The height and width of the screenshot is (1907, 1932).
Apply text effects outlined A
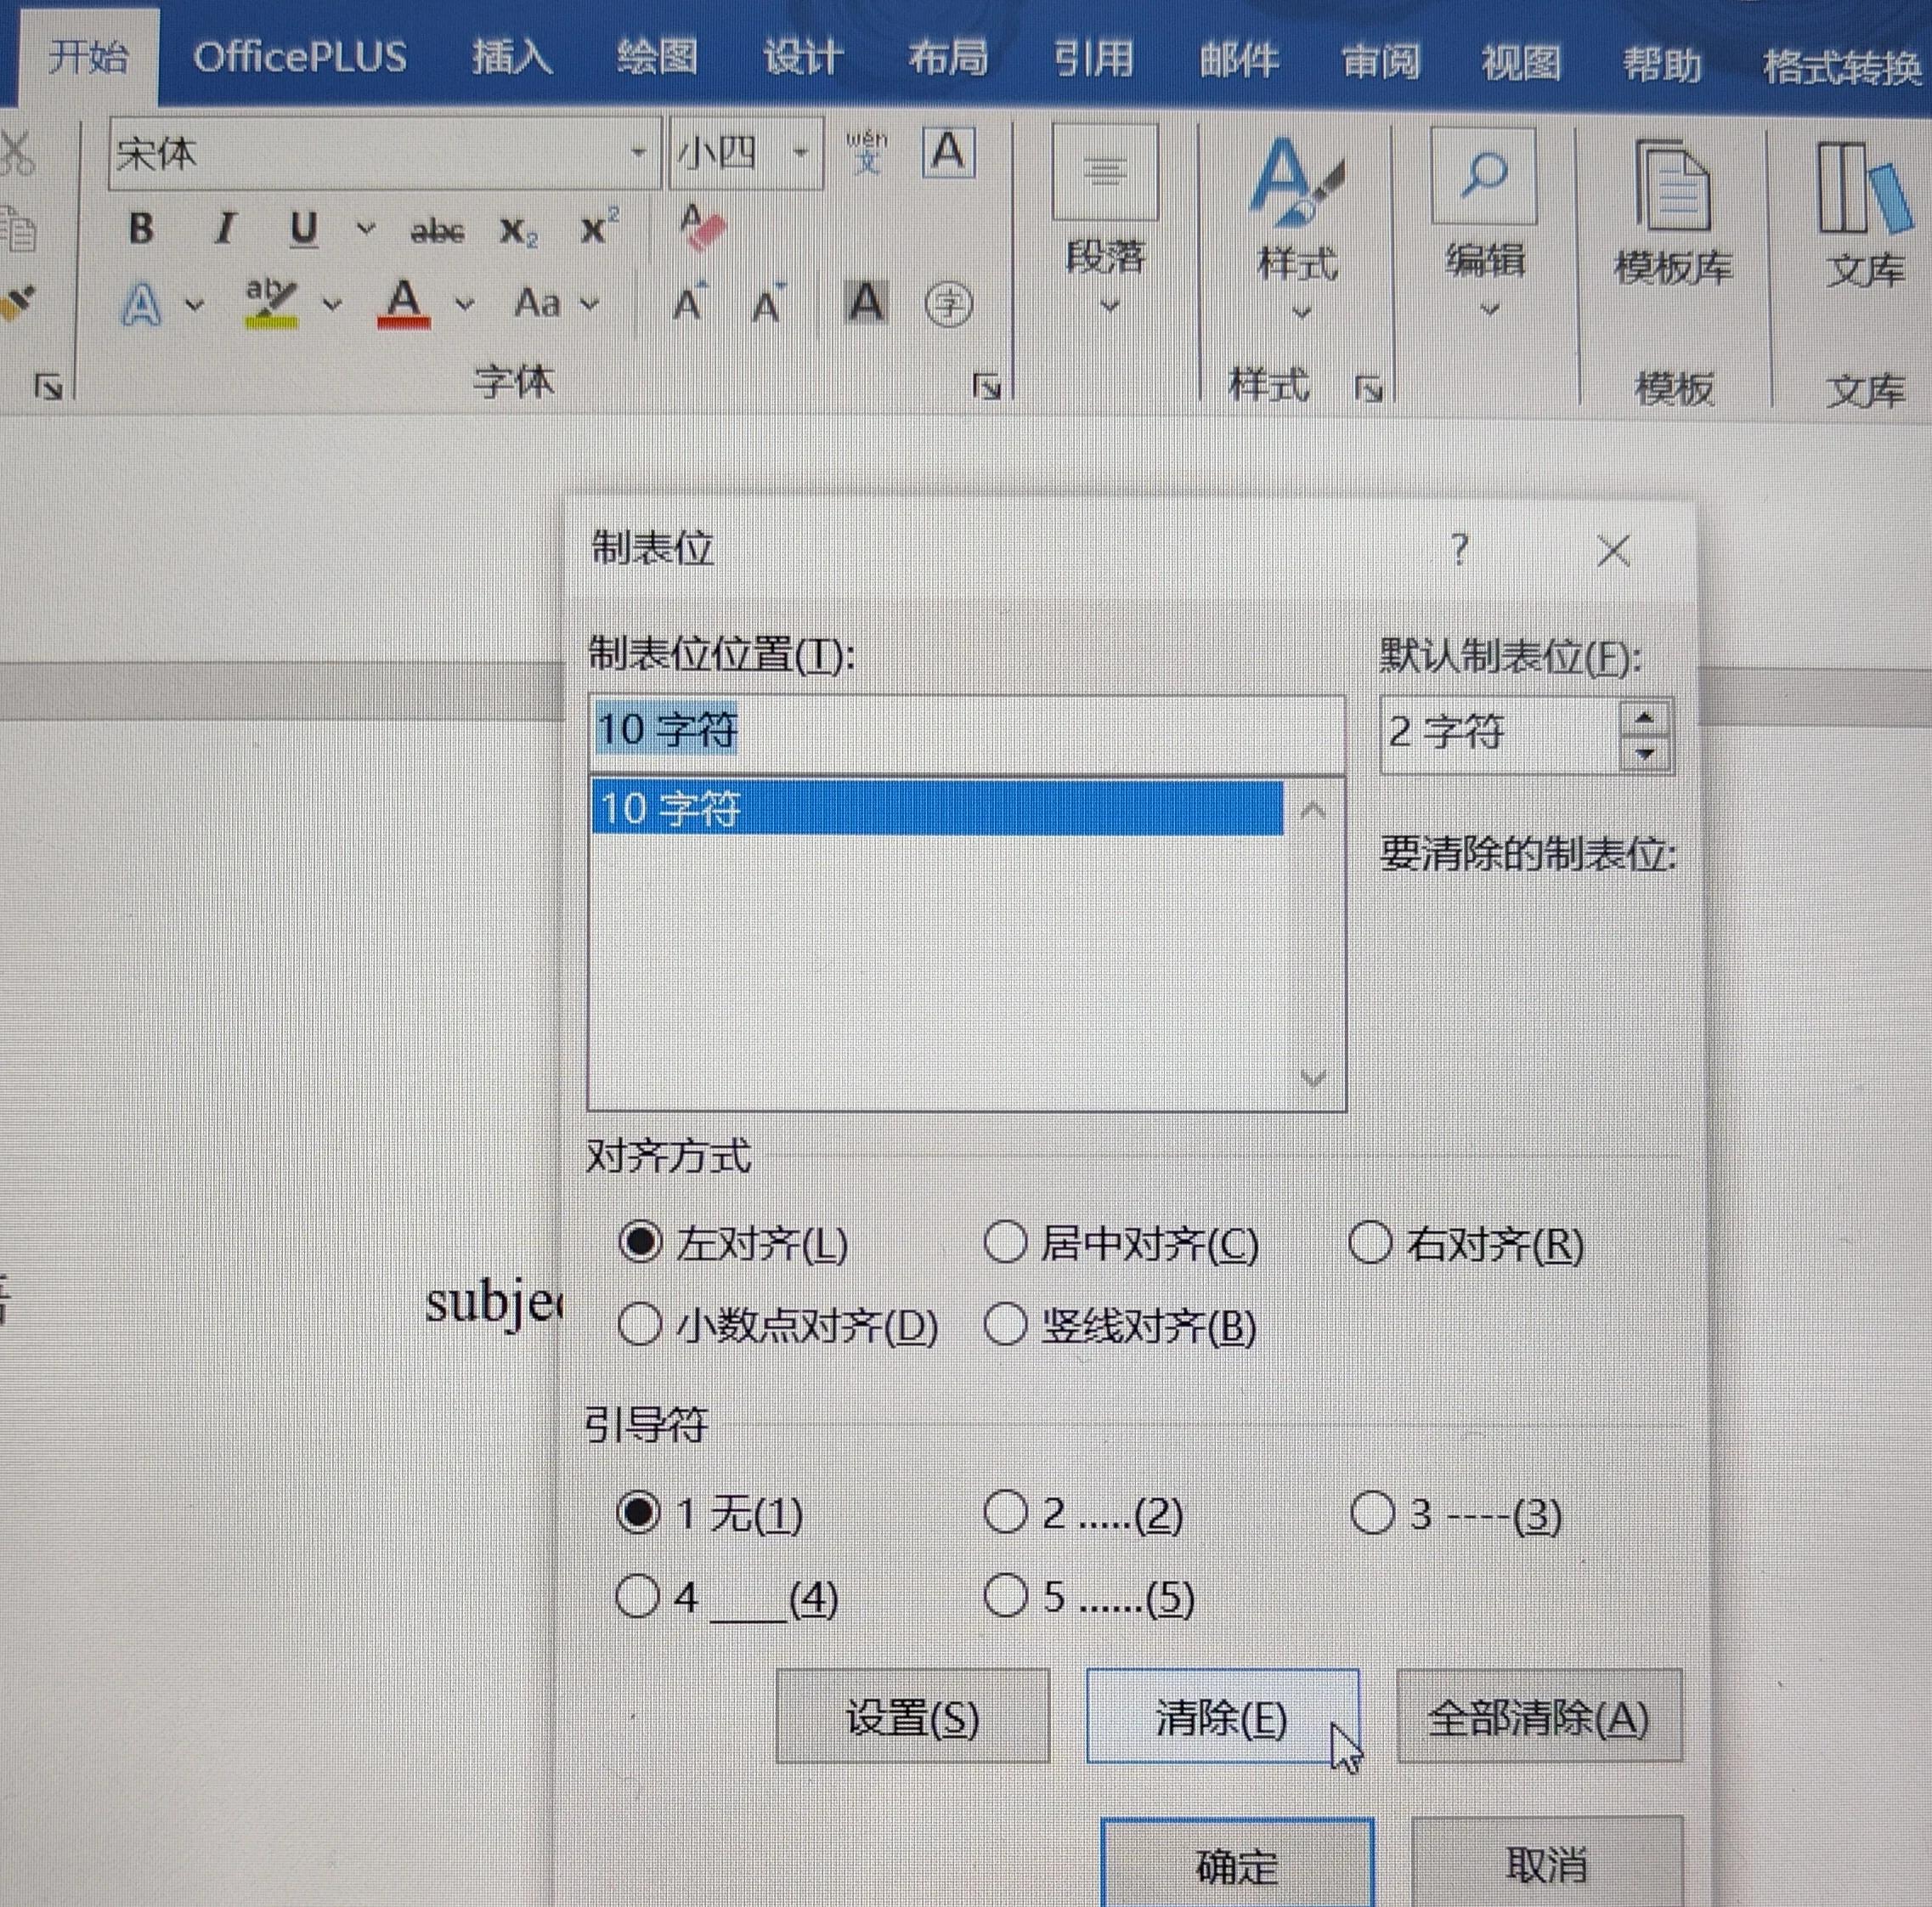point(141,304)
